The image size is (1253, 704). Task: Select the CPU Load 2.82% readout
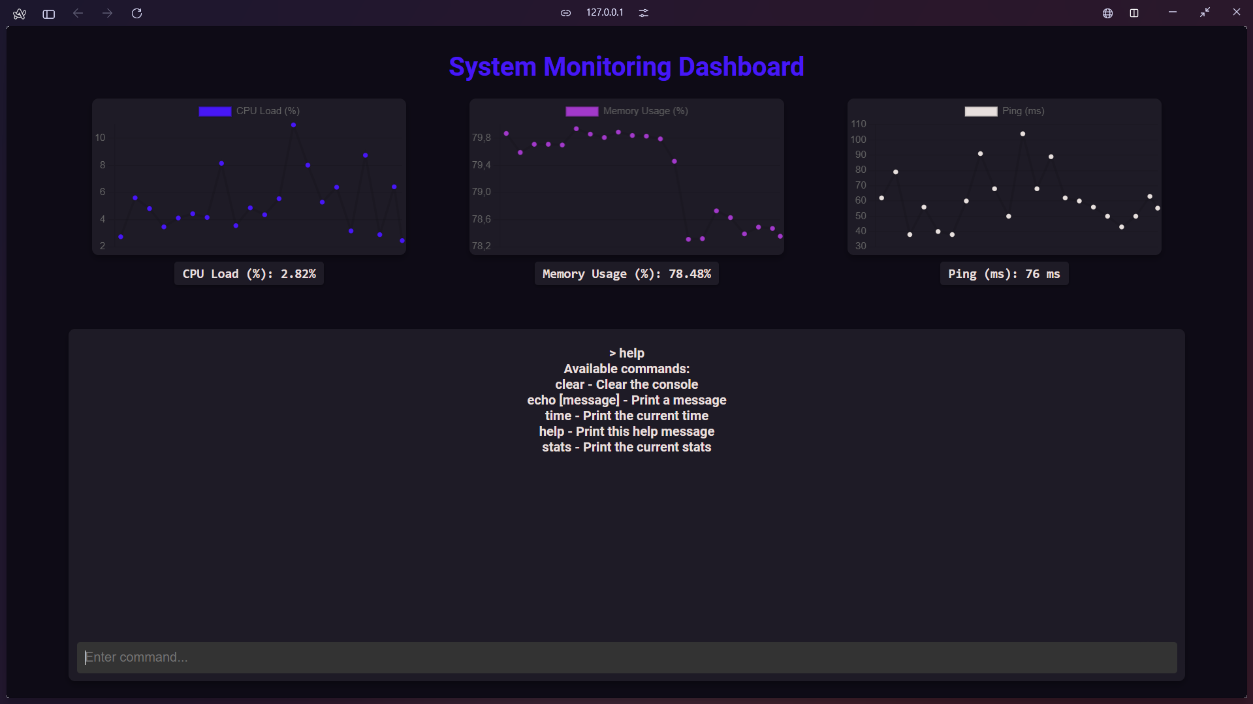[x=249, y=274]
